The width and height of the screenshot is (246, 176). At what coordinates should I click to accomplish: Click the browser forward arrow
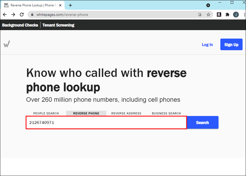tap(13, 15)
